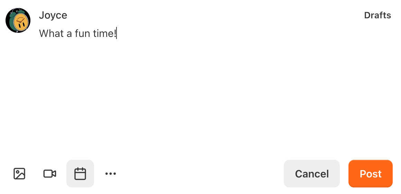The width and height of the screenshot is (401, 194).
Task: Toggle the highlighted calendar icon button
Action: [80, 174]
